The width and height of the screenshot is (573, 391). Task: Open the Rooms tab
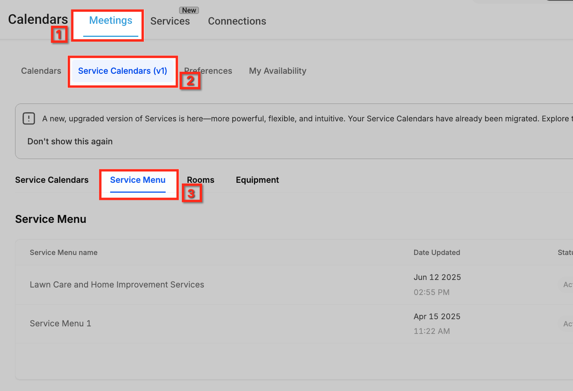click(201, 180)
